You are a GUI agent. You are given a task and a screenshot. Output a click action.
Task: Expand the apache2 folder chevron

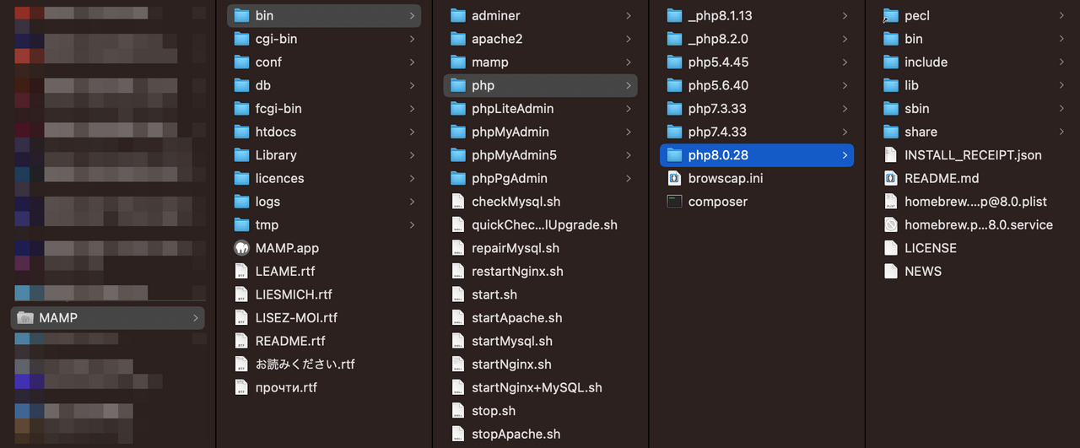(629, 39)
